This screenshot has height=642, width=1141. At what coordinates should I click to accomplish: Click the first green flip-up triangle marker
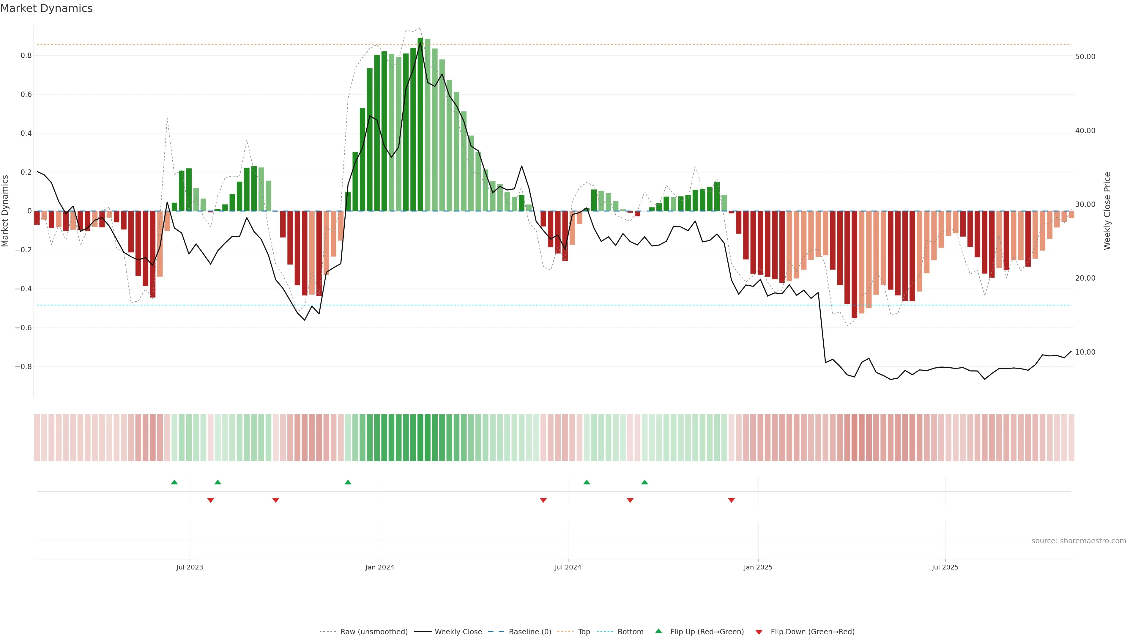(174, 482)
